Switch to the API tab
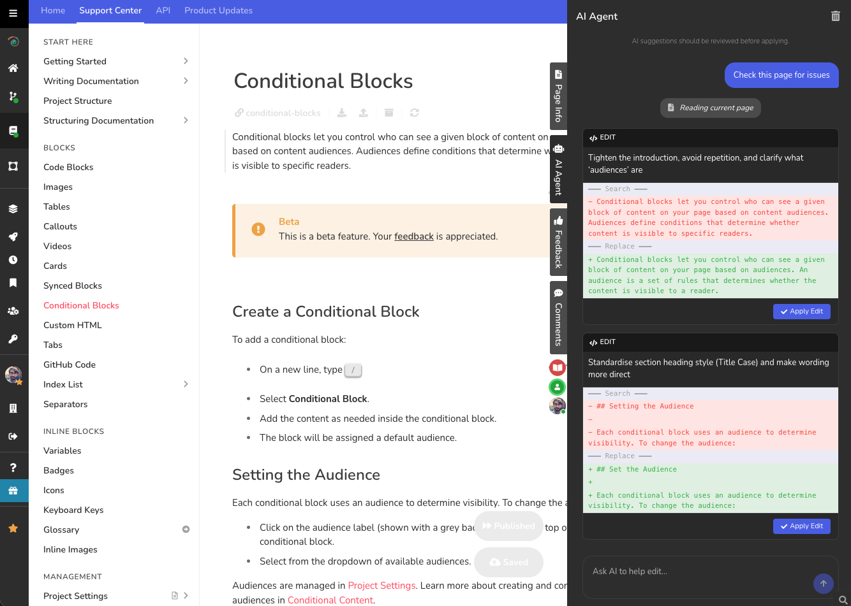This screenshot has width=851, height=606. (163, 10)
